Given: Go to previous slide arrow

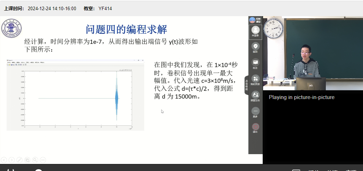Looking at the screenshot, I should click(4, 160).
